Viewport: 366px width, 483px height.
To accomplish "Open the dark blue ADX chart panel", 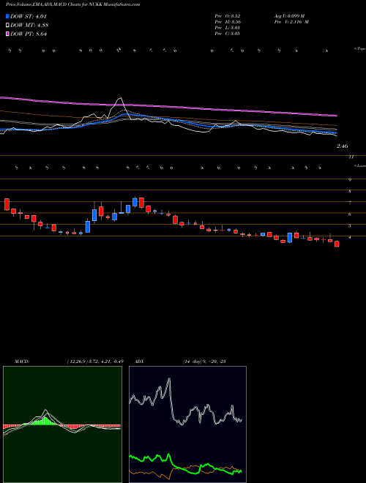I will point(187,424).
